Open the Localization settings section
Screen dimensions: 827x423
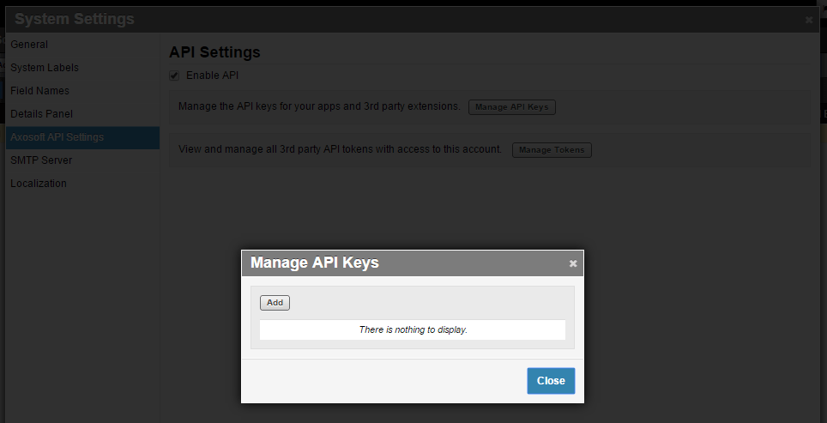point(82,184)
